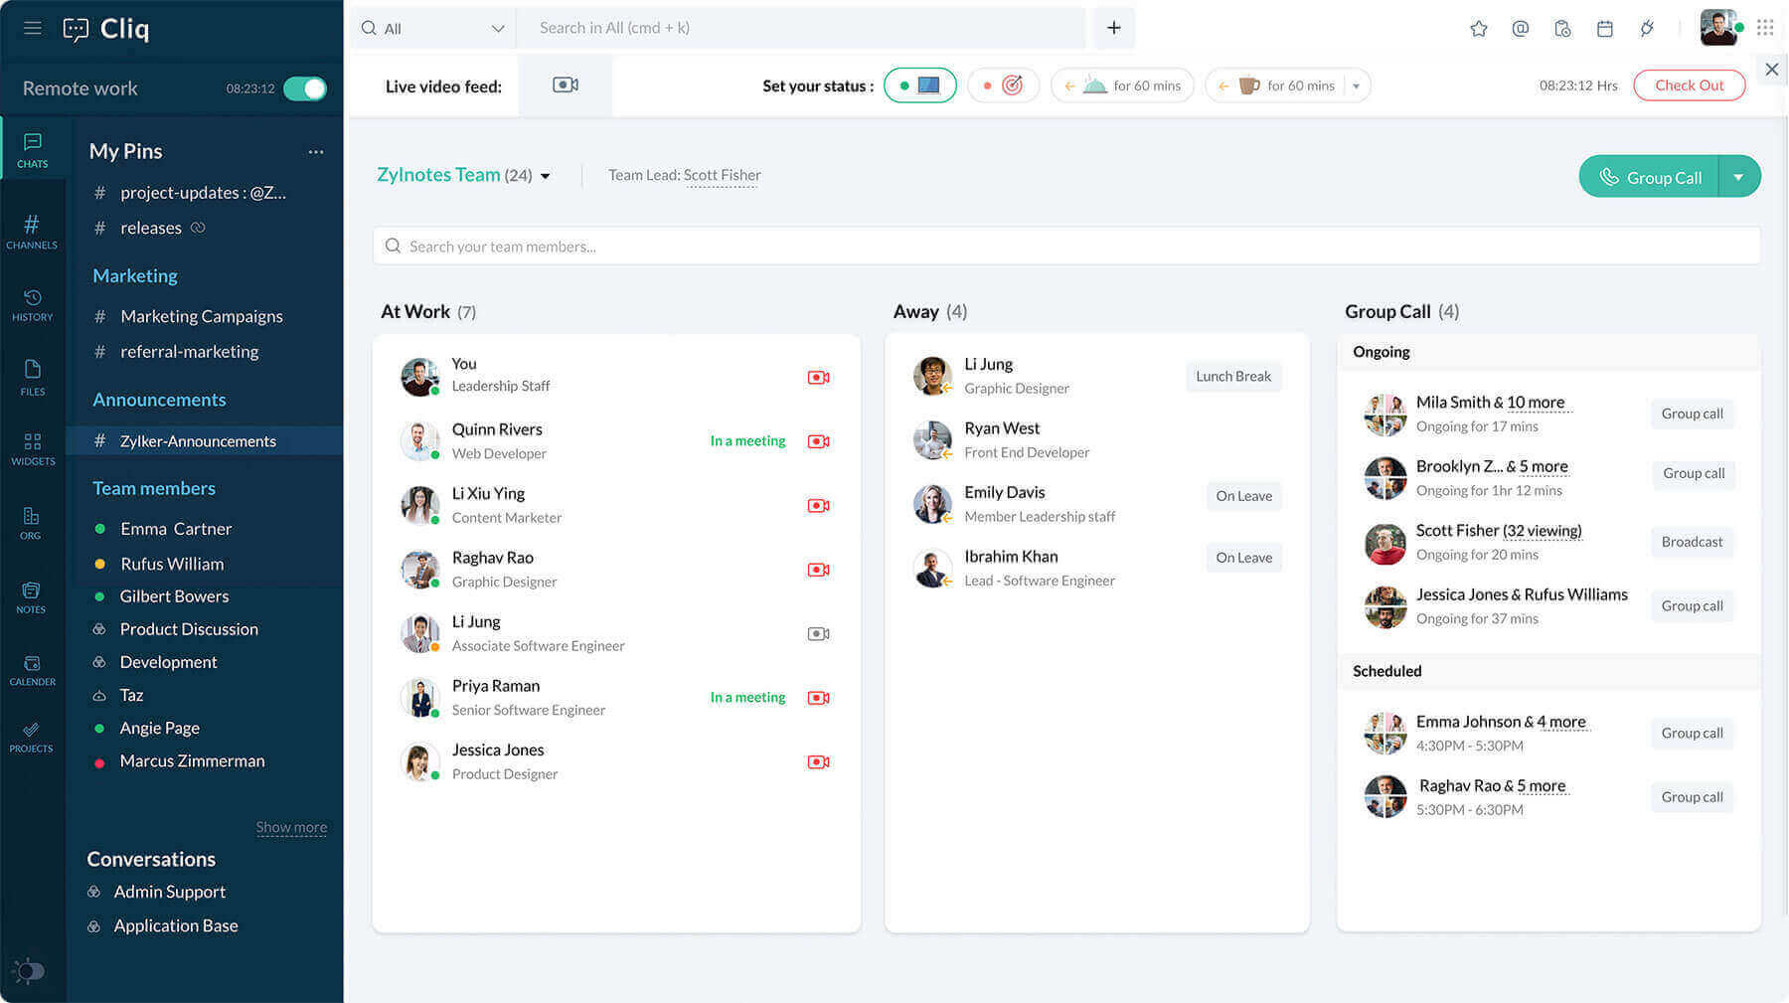Expand the Zylnotes Team dropdown
The width and height of the screenshot is (1789, 1003).
coord(545,176)
